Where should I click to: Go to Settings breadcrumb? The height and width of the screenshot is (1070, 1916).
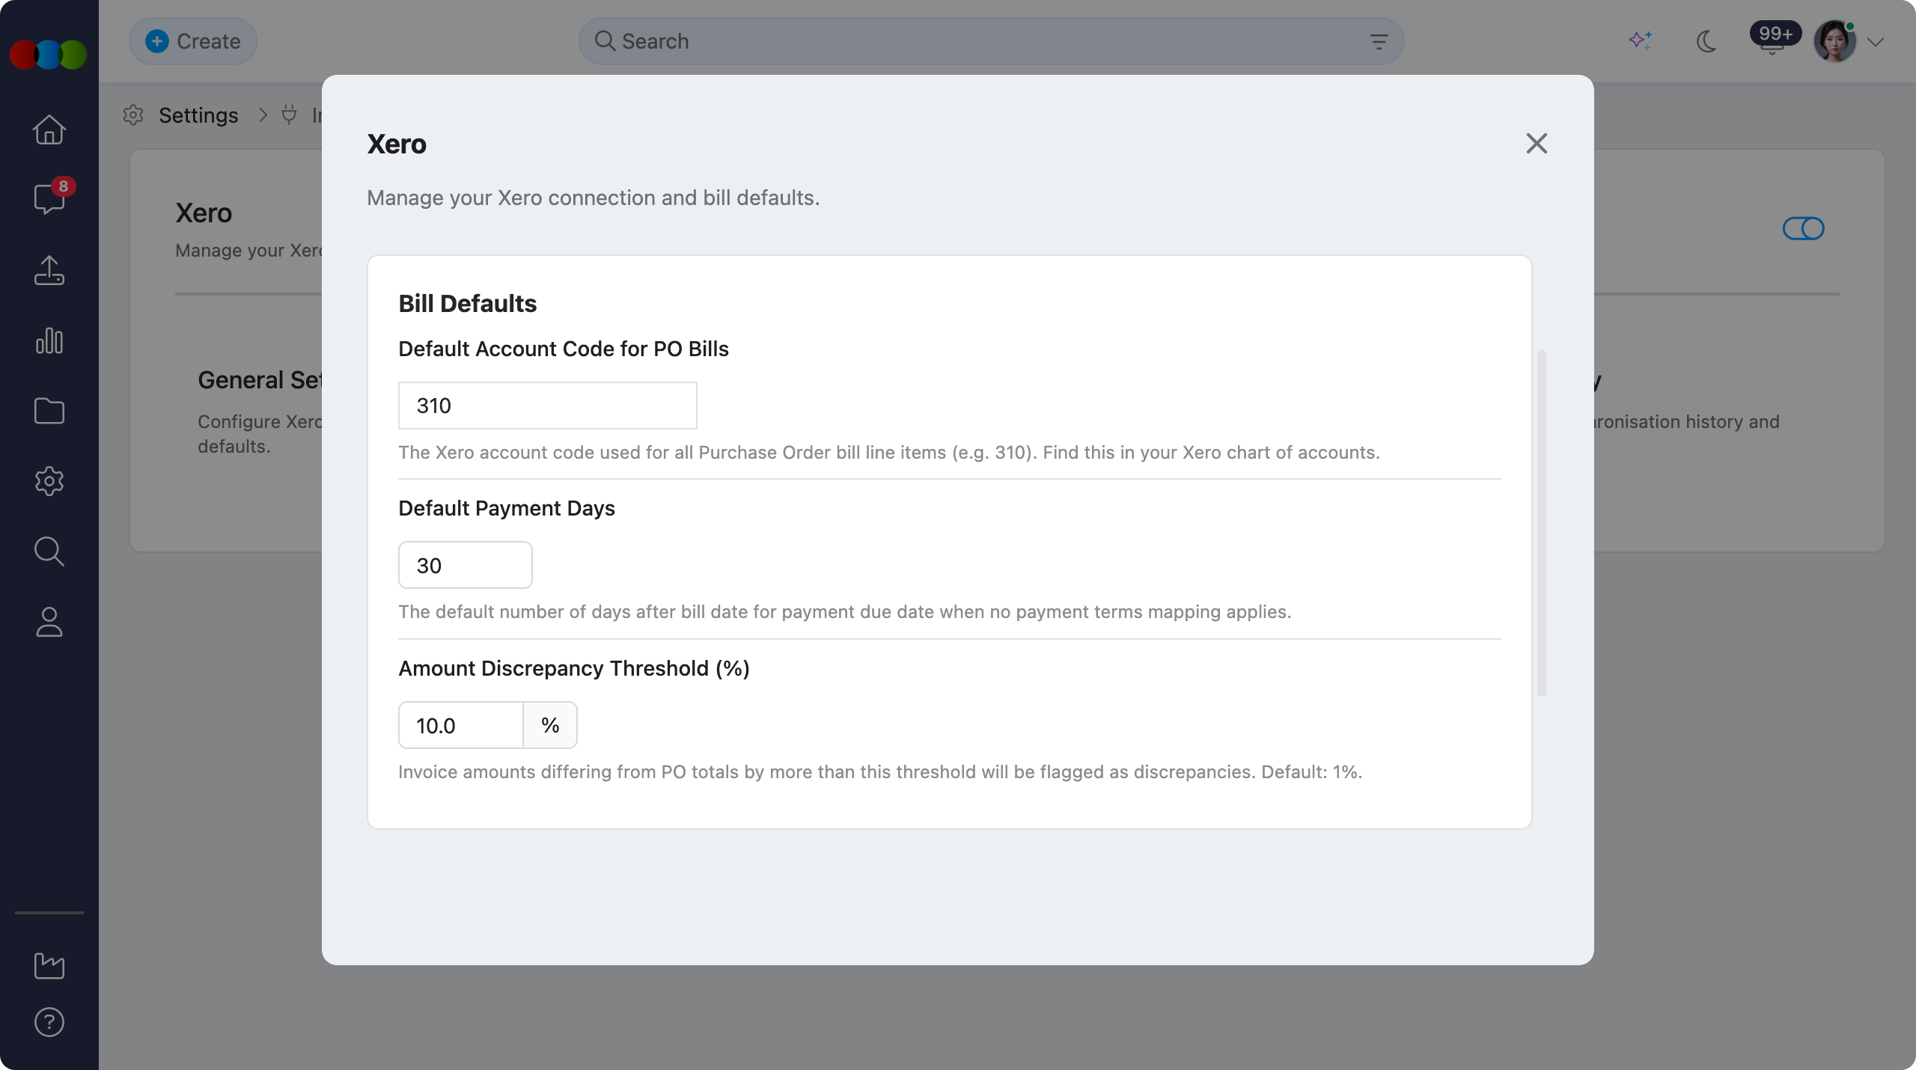click(198, 115)
